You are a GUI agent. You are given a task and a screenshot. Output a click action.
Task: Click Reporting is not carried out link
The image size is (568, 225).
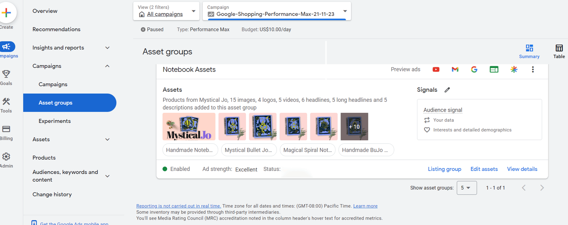[179, 206]
